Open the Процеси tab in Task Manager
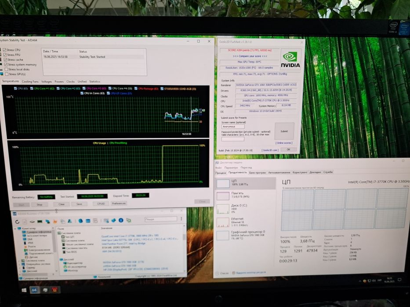 [221, 173]
